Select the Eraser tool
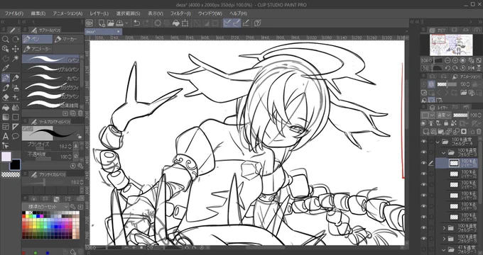483x255 pixels. click(6, 97)
